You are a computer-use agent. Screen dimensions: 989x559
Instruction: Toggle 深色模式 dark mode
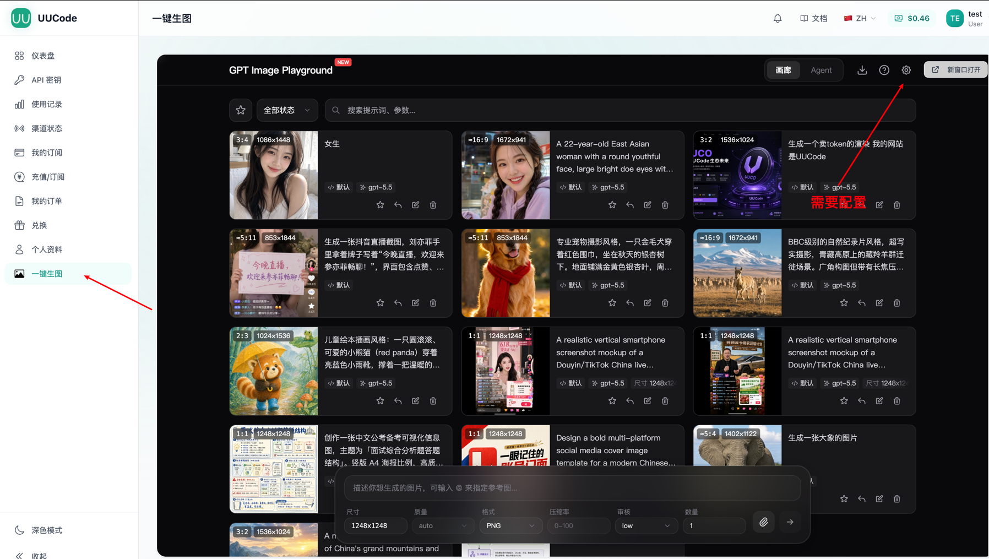[68, 530]
